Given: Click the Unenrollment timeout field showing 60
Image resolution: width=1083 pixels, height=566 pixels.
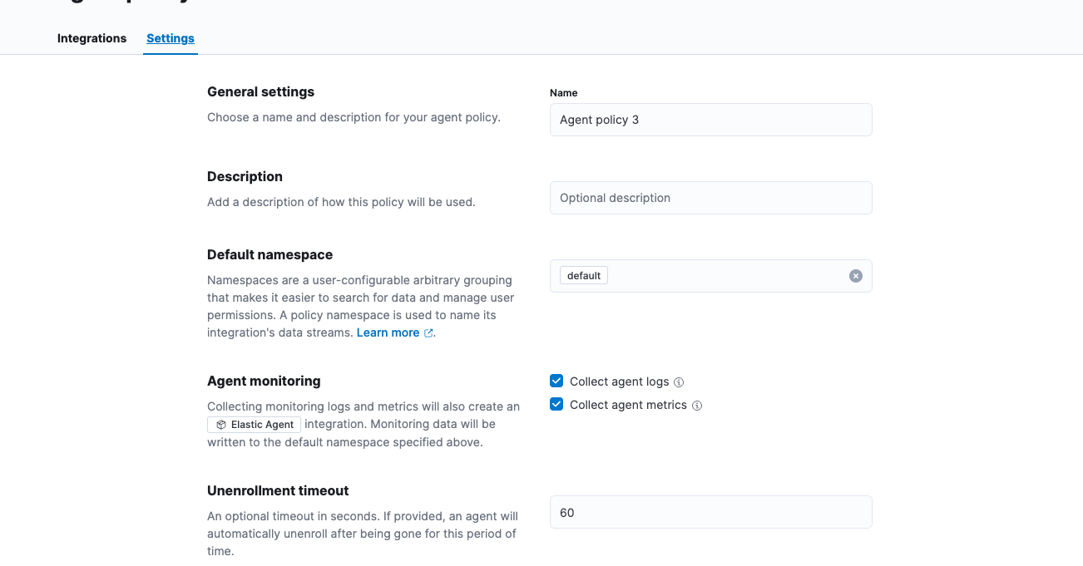Looking at the screenshot, I should 710,512.
